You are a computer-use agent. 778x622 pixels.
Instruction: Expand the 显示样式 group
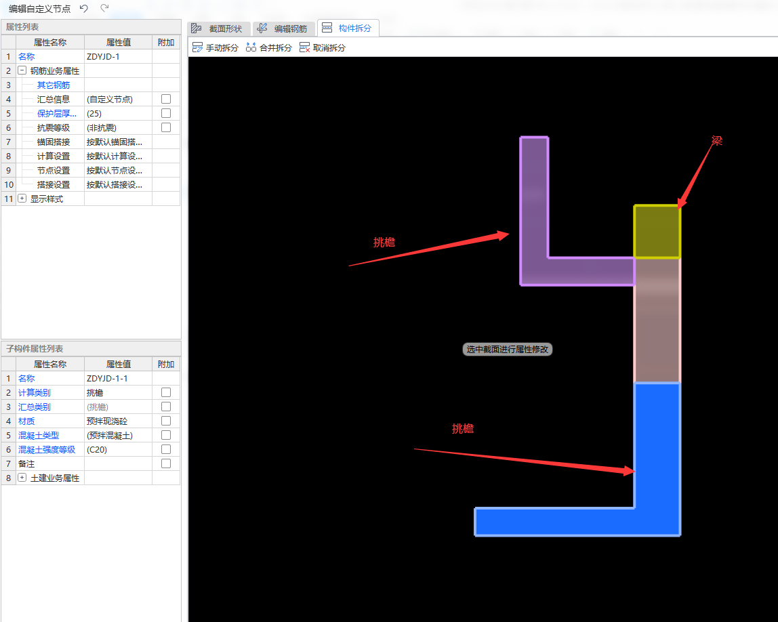pos(22,199)
